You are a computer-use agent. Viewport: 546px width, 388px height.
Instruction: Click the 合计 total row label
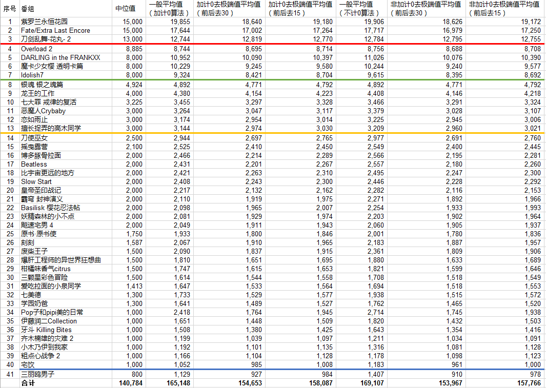pos(28,382)
